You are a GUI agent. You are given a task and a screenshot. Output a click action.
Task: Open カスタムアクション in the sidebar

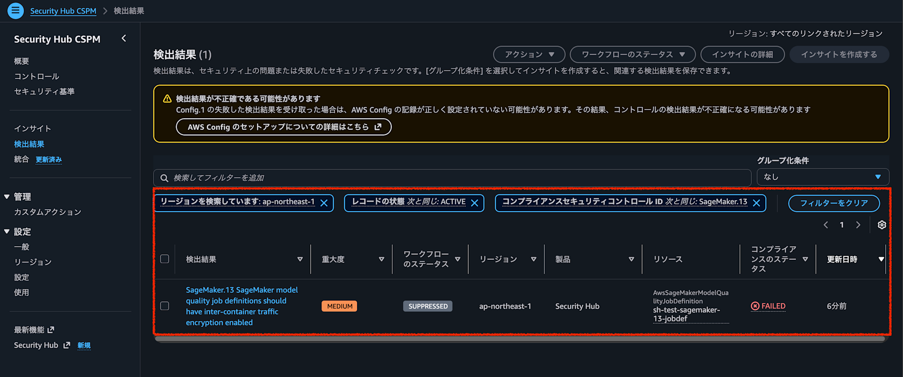(47, 212)
